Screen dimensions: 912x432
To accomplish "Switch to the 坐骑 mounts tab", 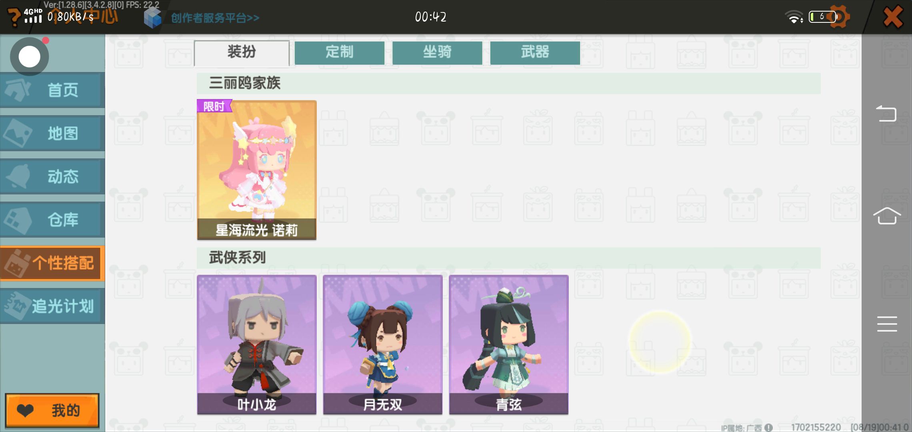I will pyautogui.click(x=437, y=52).
